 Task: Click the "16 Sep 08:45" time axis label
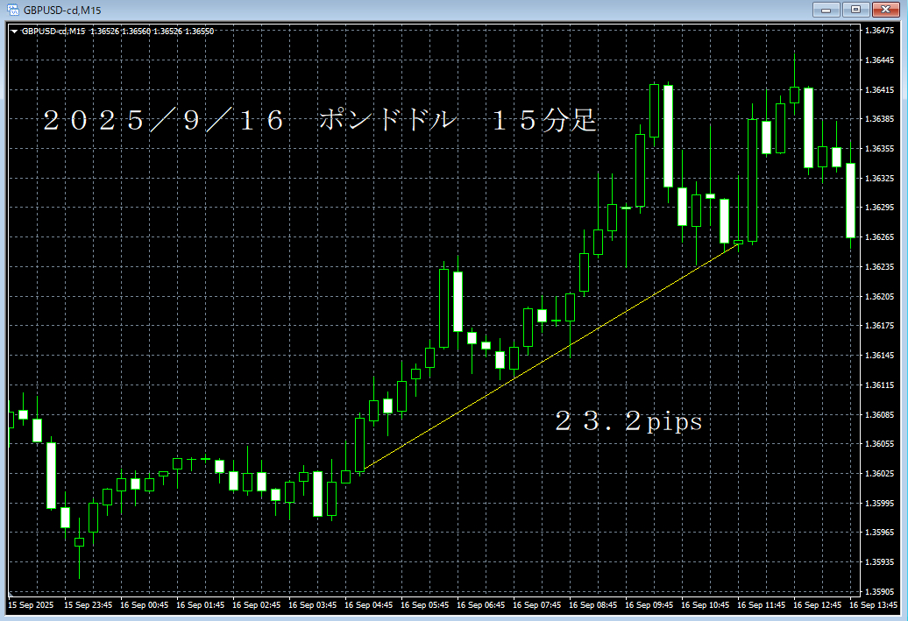(593, 604)
